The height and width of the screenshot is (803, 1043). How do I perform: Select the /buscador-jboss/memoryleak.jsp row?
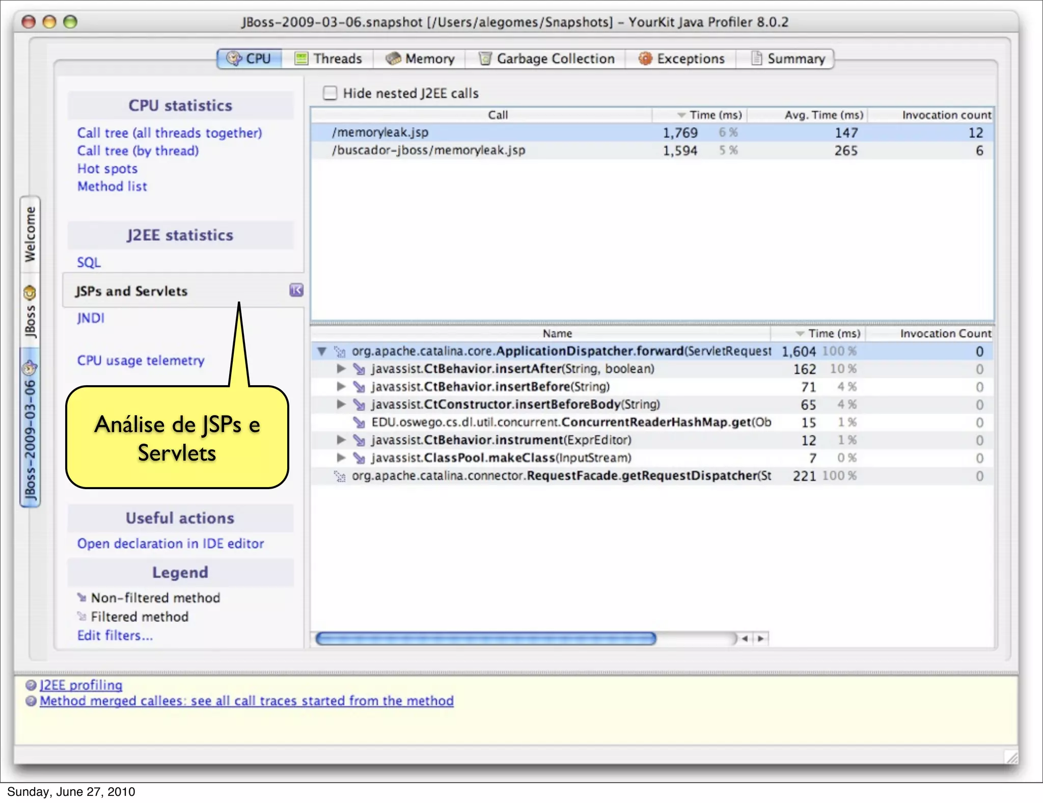pos(428,150)
